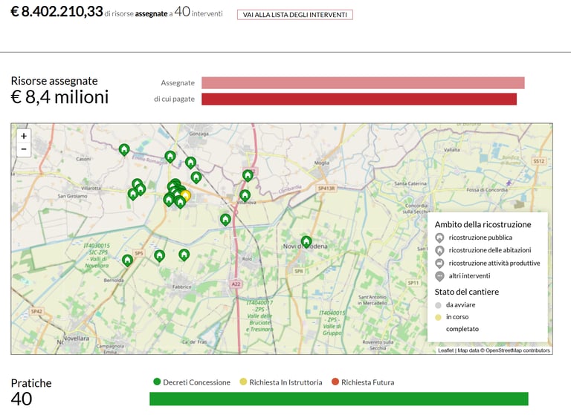
Task: Click the green marker above Villanova
Action: click(x=245, y=196)
